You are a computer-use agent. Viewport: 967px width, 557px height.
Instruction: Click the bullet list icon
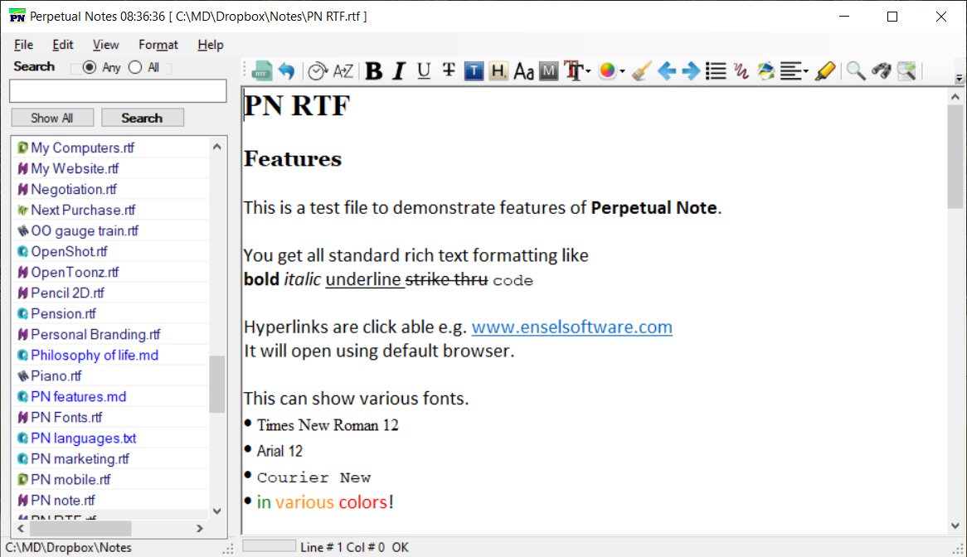click(716, 70)
